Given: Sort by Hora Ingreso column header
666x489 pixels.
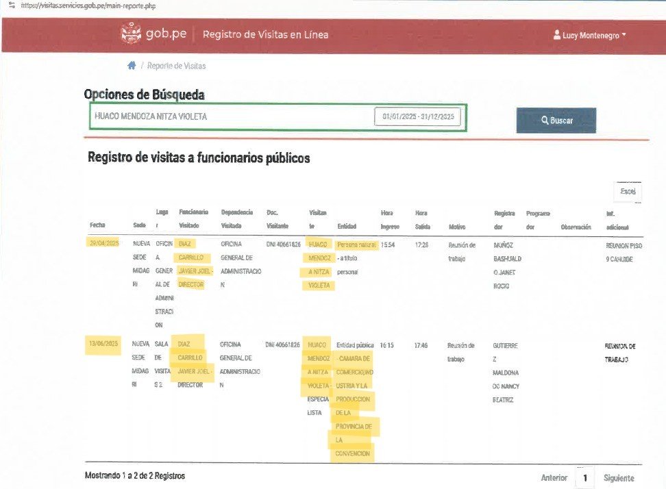Looking at the screenshot, I should [391, 219].
